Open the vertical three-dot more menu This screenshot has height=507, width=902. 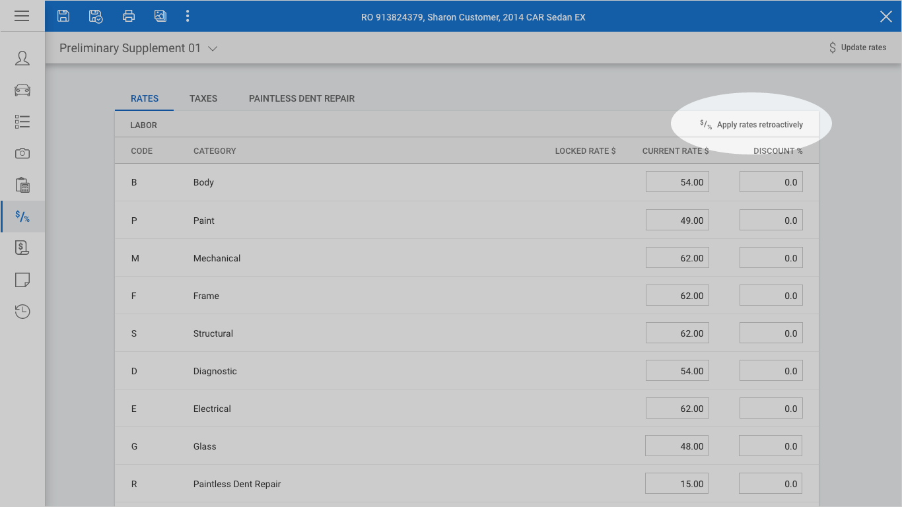click(188, 16)
